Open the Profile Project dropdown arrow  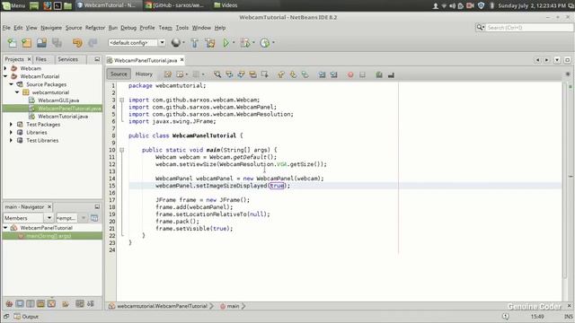coord(273,43)
